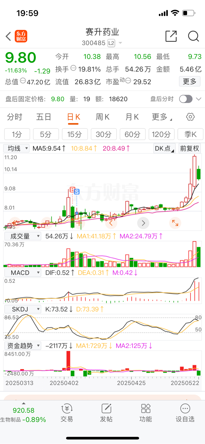Tap the red B buy marker on chart
The height and width of the screenshot is (444, 205).
(x=72, y=190)
